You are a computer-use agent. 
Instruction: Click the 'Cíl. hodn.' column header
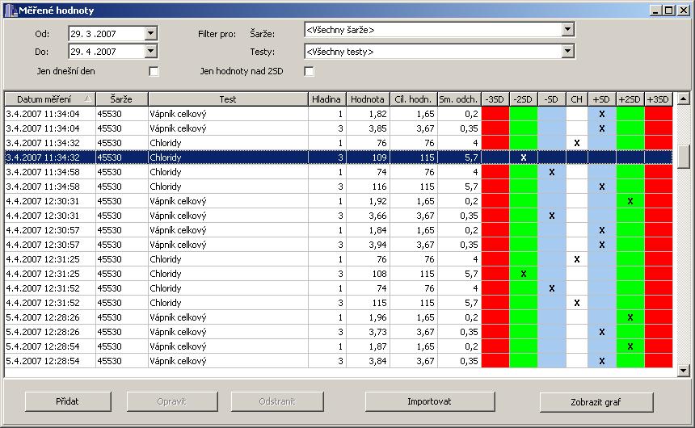click(x=414, y=99)
